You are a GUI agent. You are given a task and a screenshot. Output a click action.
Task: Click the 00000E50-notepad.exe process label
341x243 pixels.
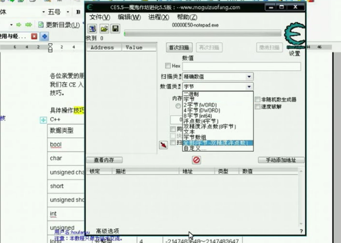click(195, 25)
